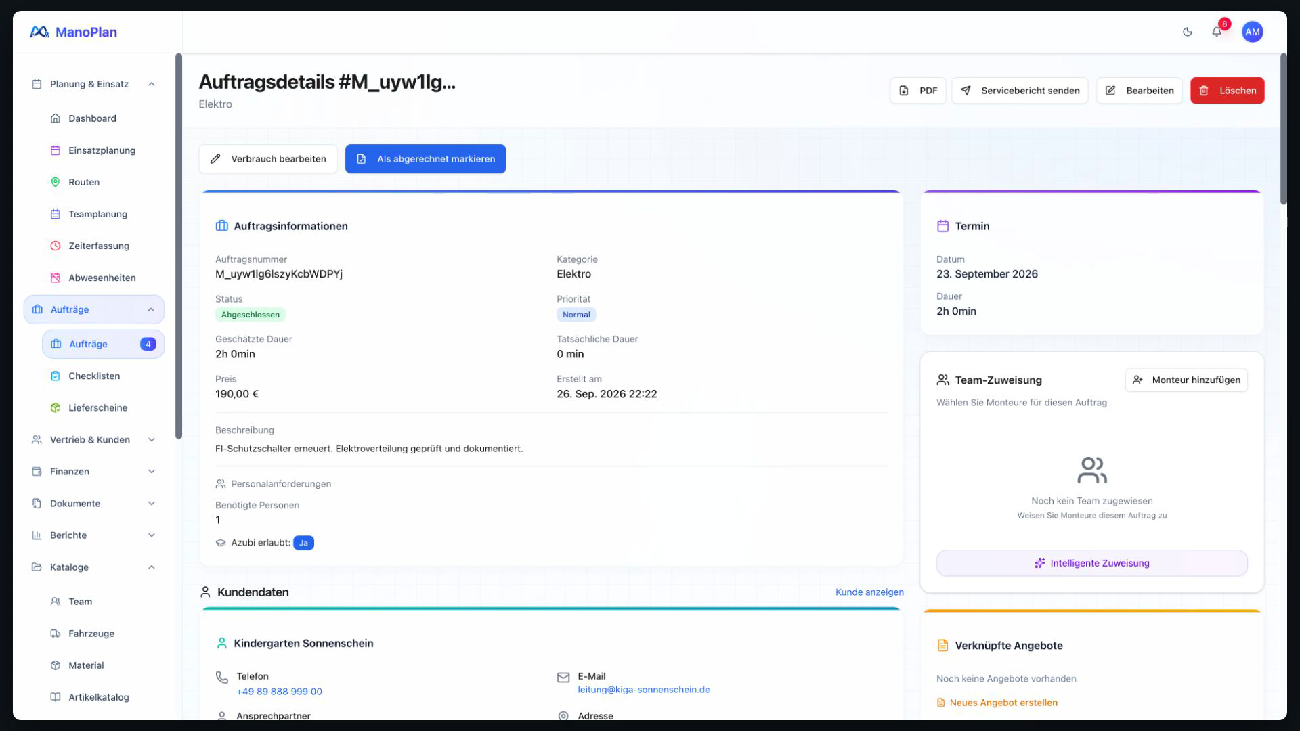Viewport: 1300px width, 731px height.
Task: Open the Checklisten entry
Action: 94,376
